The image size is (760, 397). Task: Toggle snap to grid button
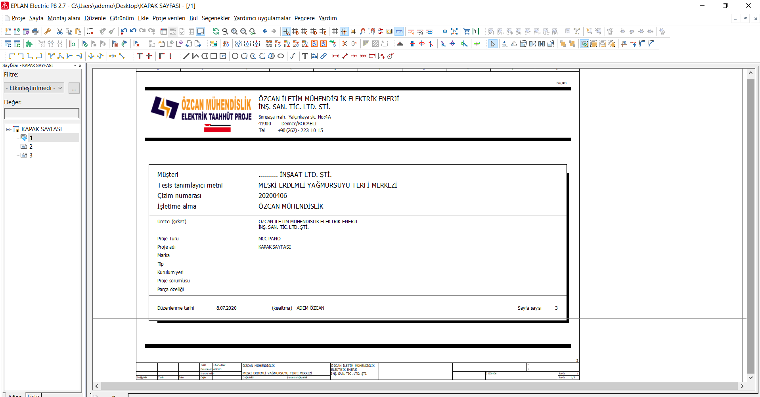(344, 31)
